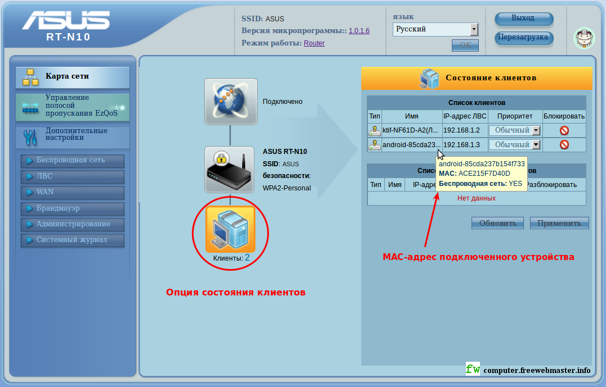Viewport: 606px width, 387px height.
Task: Click the OK language button
Action: (465, 45)
